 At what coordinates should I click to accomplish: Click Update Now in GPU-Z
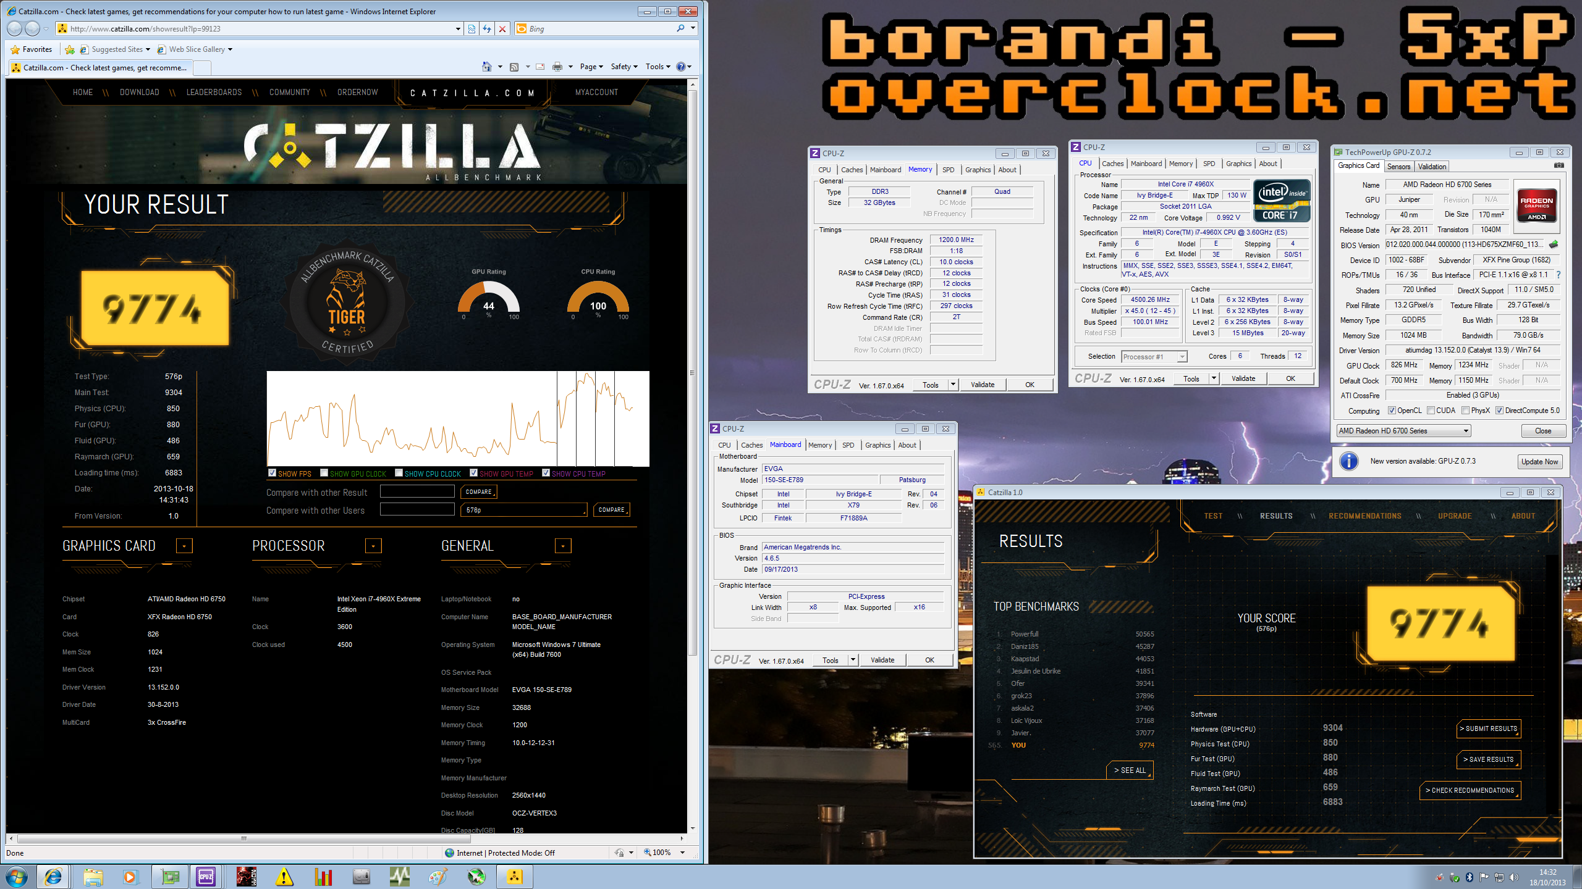pyautogui.click(x=1540, y=462)
